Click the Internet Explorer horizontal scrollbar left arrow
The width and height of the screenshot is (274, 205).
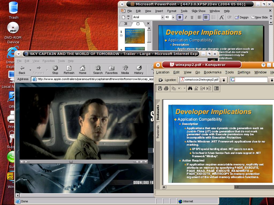(x=17, y=195)
